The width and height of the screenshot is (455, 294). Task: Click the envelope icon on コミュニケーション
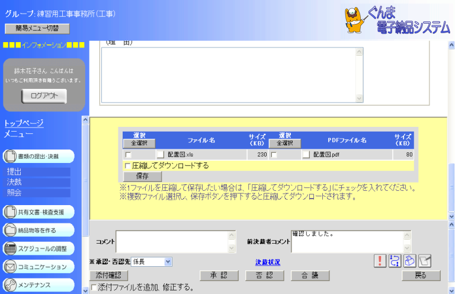10,267
